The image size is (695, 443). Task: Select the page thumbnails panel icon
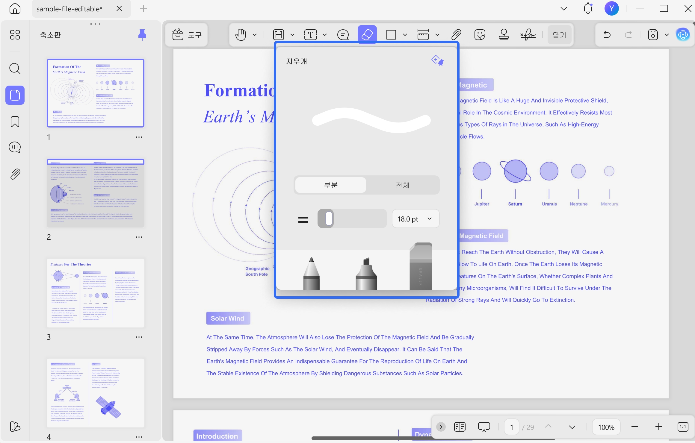pos(15,95)
